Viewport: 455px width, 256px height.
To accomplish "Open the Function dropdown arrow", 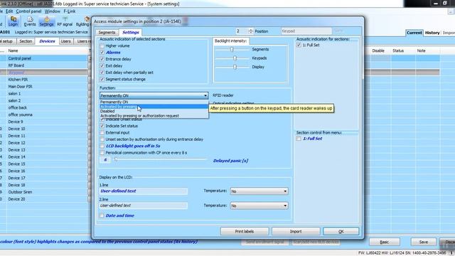I will click(x=205, y=95).
